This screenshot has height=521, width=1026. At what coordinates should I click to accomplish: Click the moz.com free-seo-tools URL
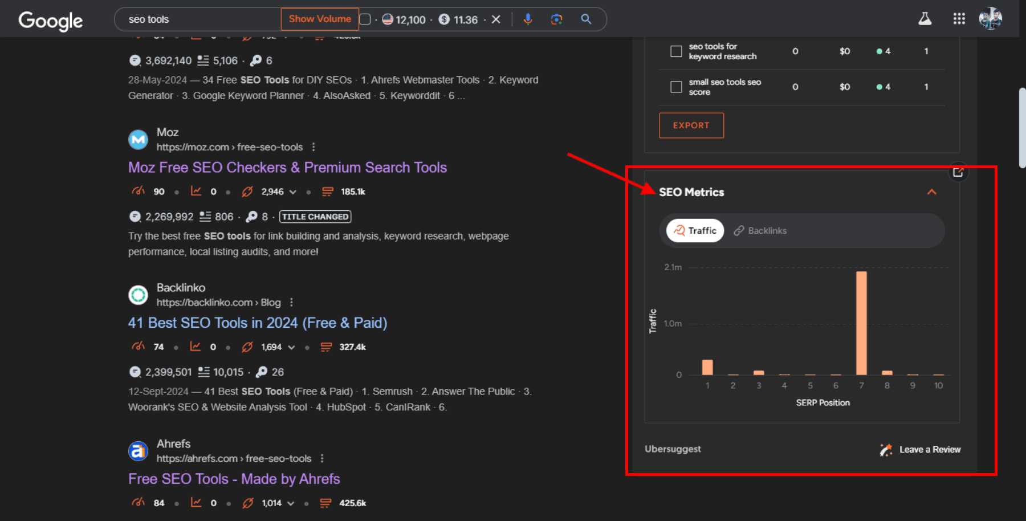(x=230, y=147)
